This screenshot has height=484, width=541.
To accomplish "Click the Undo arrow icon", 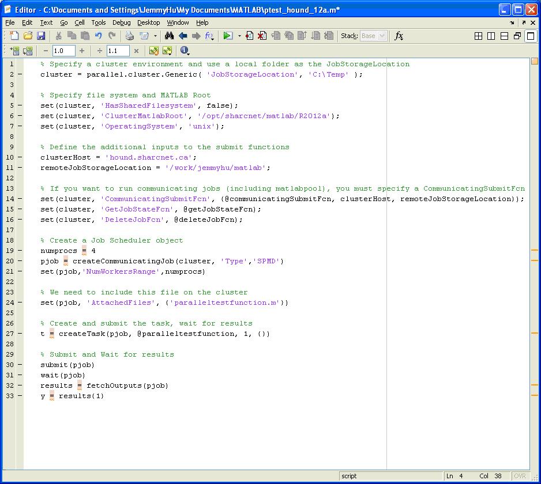I will (x=98, y=36).
